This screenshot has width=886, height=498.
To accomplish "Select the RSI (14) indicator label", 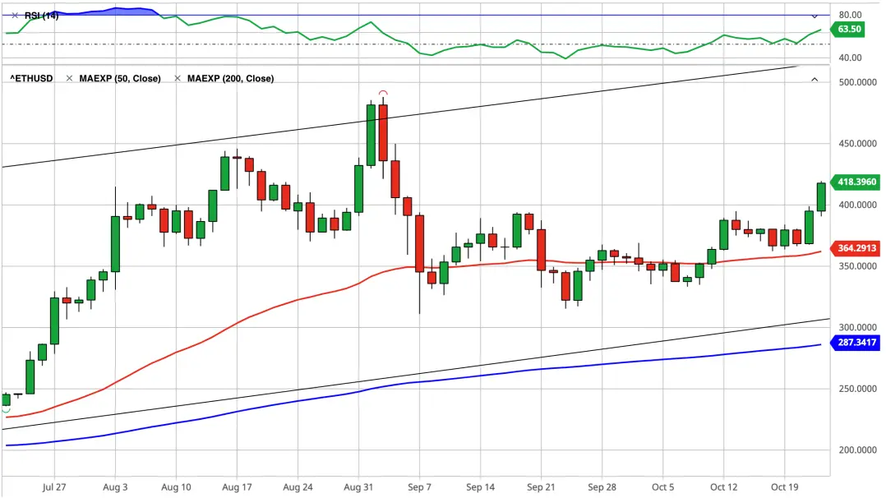I will [41, 16].
